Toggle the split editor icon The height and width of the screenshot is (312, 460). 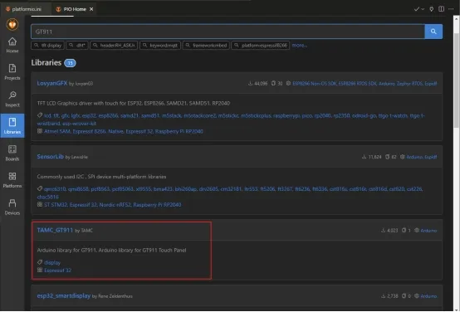[x=441, y=9]
